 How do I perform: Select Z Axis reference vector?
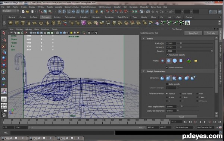[x=197, y=97]
